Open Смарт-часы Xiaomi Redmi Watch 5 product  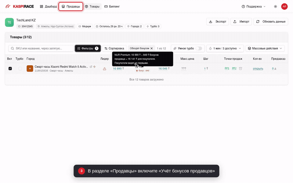(61, 67)
